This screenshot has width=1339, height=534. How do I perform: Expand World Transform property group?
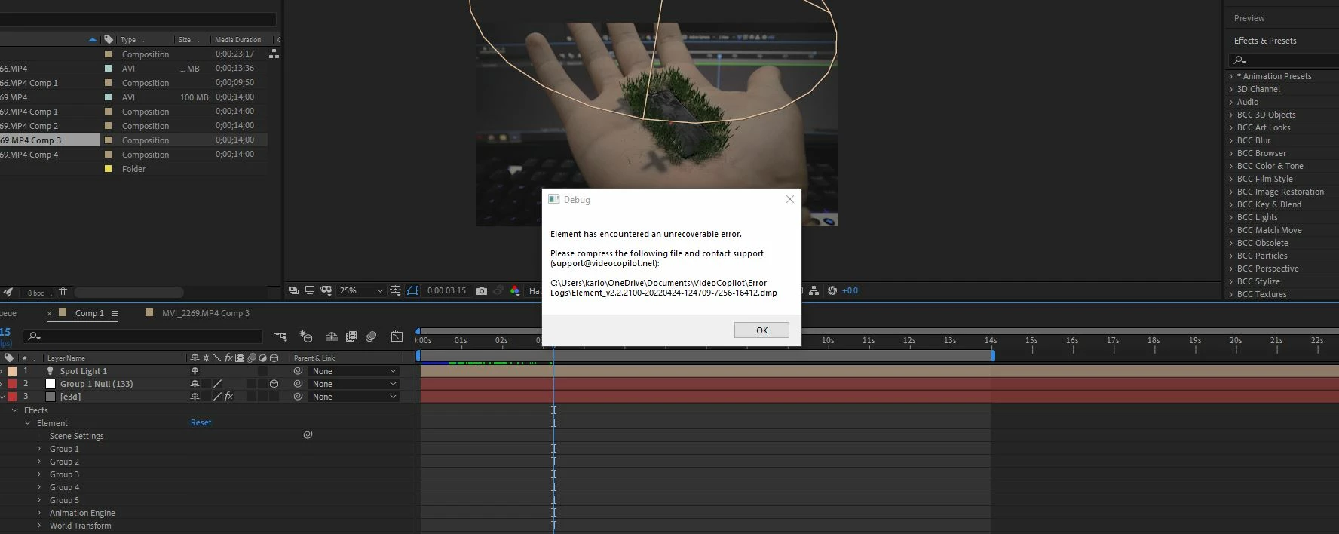[39, 526]
